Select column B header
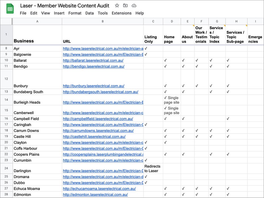 (x=103, y=21)
